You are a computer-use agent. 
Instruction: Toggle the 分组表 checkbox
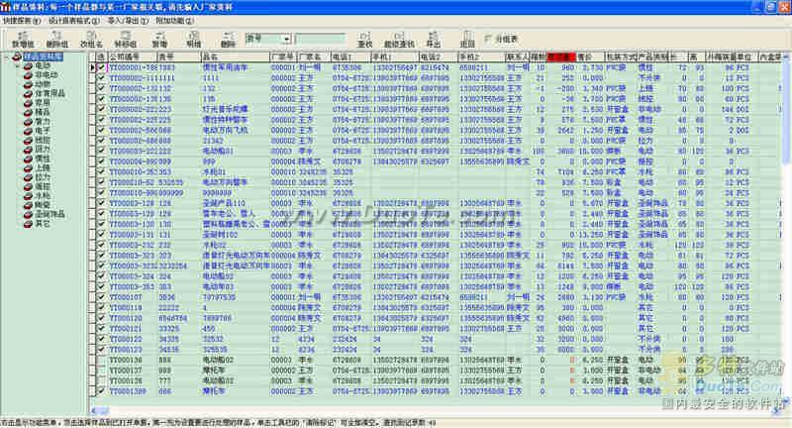(489, 38)
